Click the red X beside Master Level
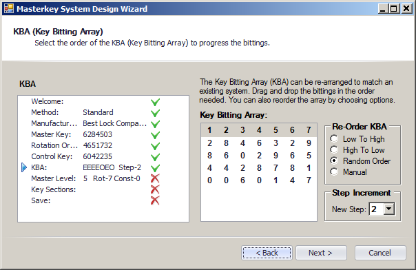The height and width of the screenshot is (270, 416). (x=155, y=179)
